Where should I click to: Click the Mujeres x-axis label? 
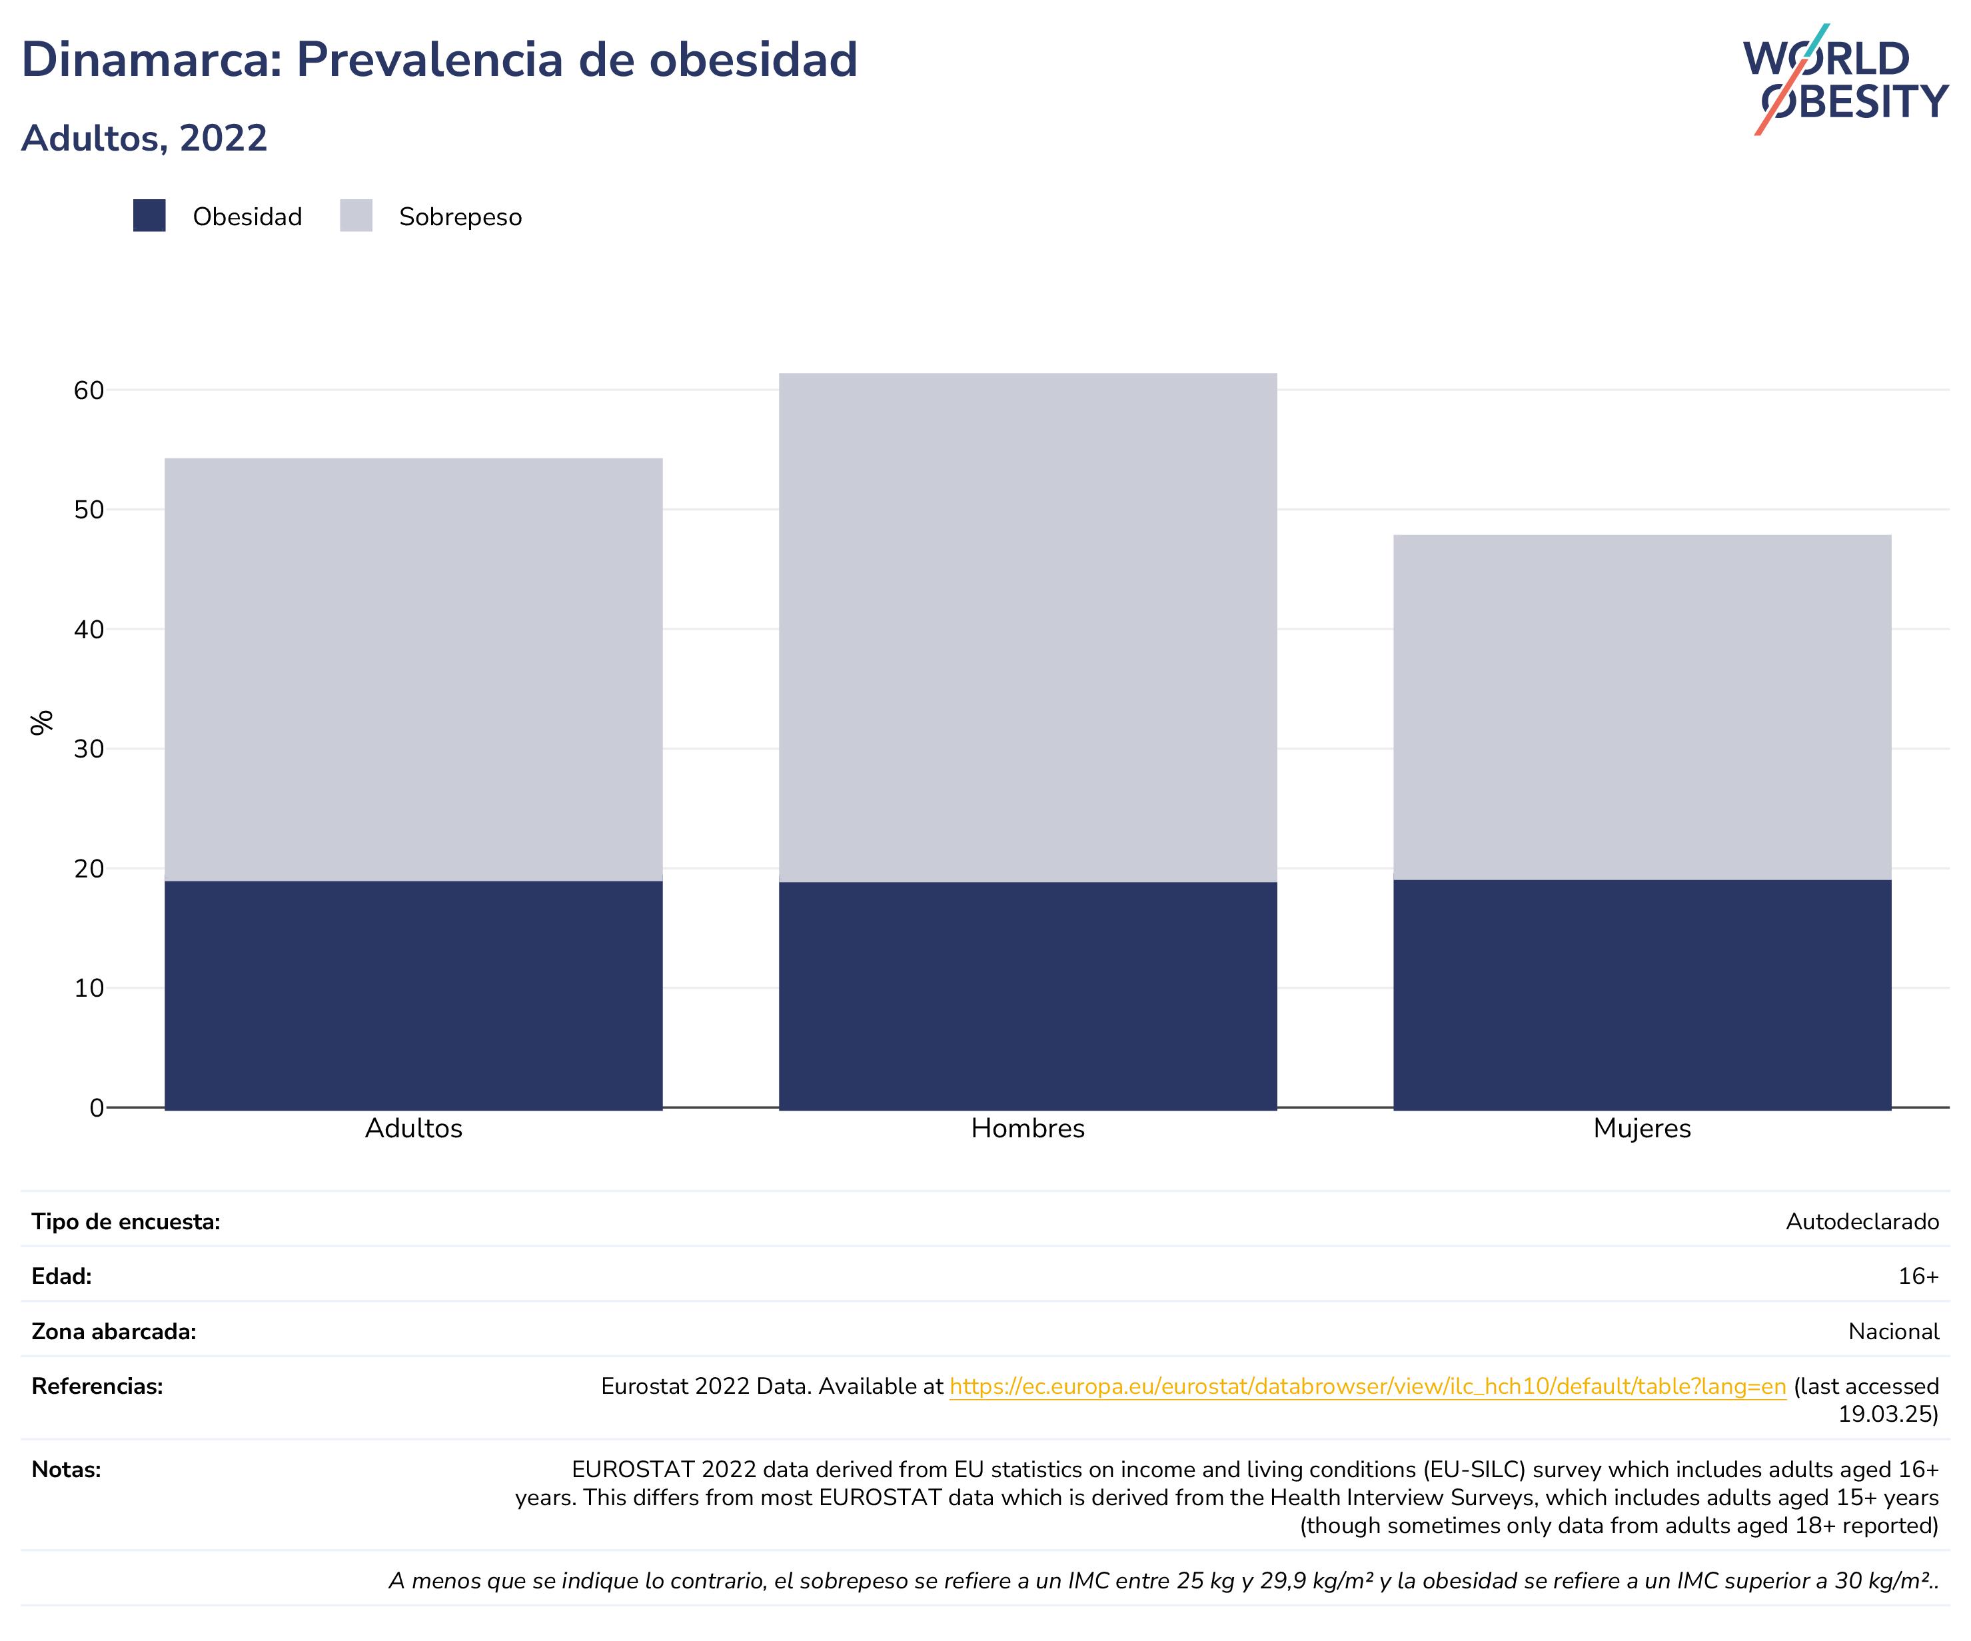click(1642, 1129)
